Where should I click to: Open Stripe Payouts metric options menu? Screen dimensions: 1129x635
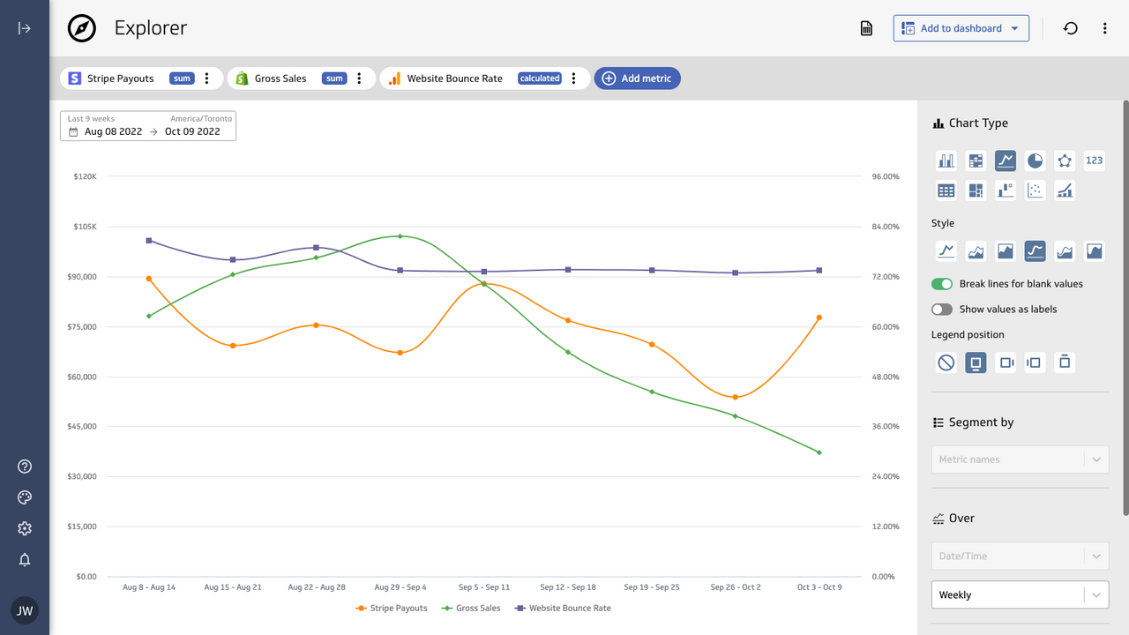[x=207, y=78]
